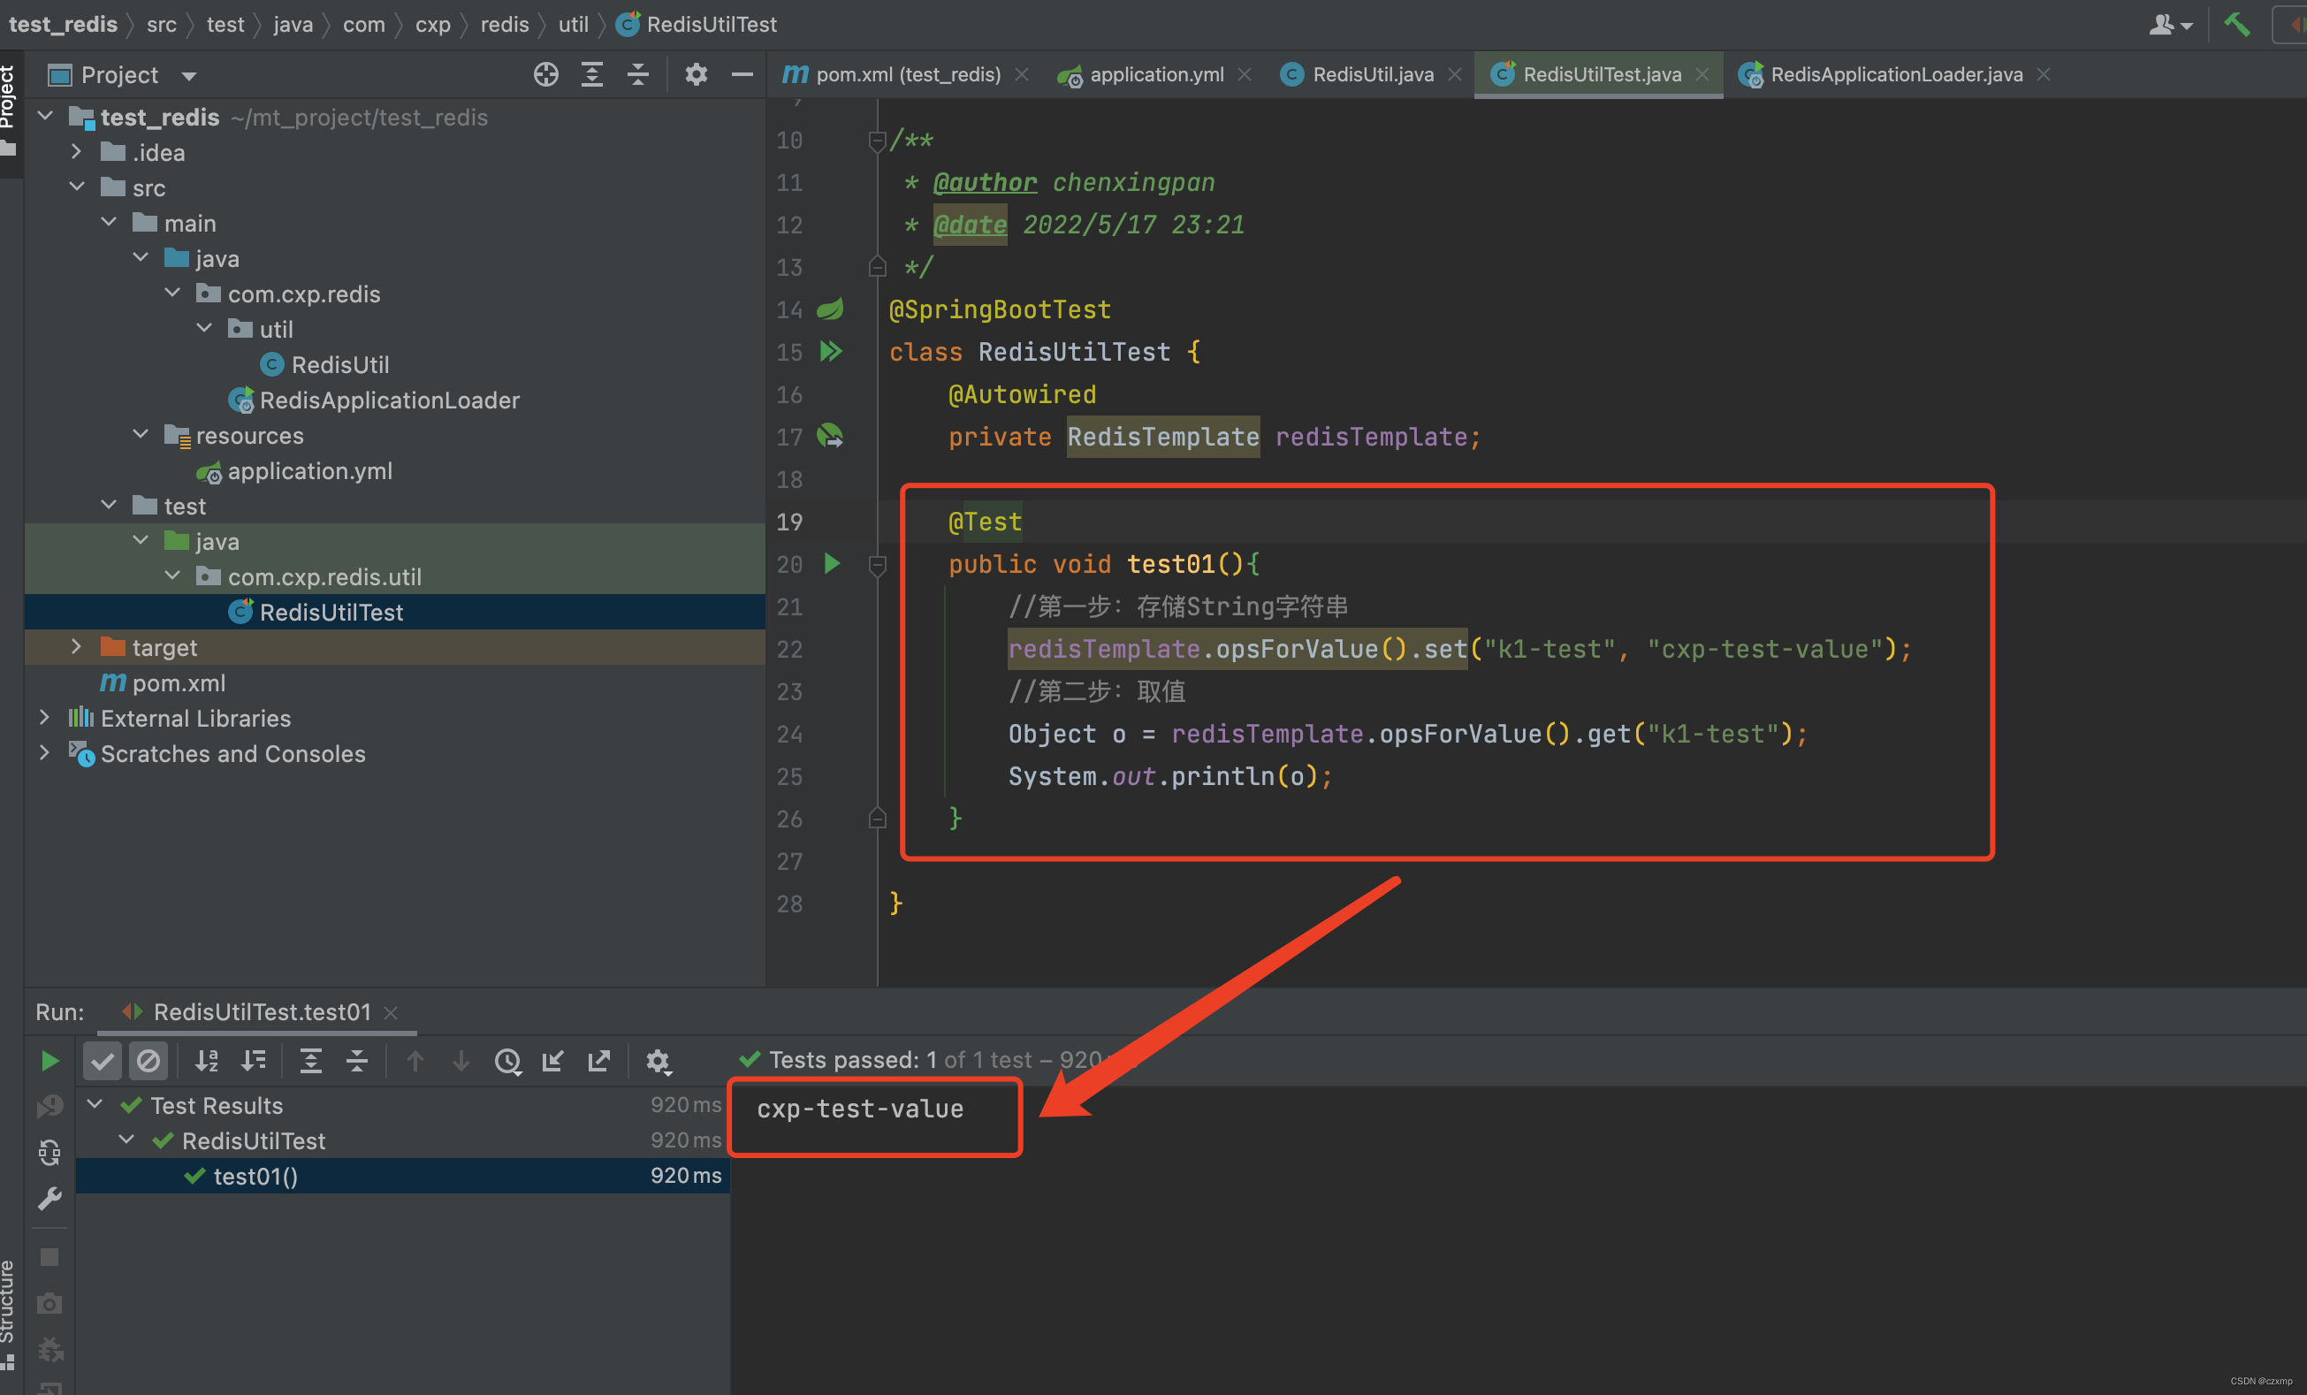The height and width of the screenshot is (1395, 2307).
Task: Expand the .idea folder
Action: coord(76,152)
